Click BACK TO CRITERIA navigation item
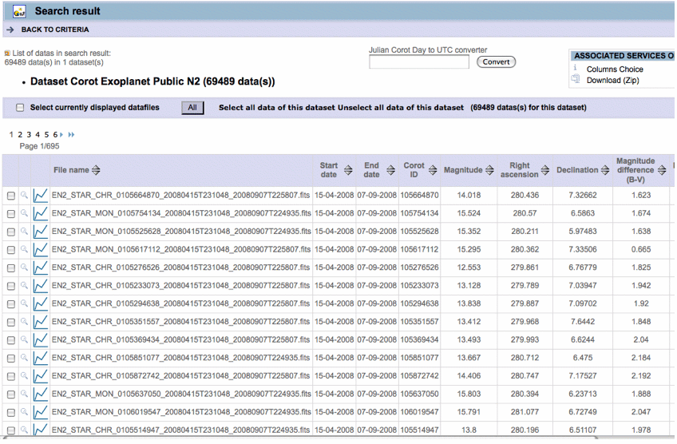The height and width of the screenshot is (444, 677). pos(55,30)
